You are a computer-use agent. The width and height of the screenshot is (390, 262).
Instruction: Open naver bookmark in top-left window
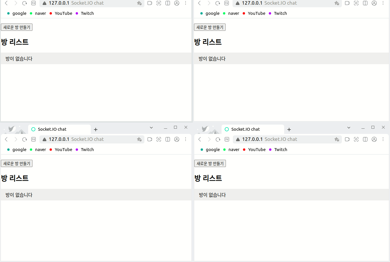(x=38, y=13)
